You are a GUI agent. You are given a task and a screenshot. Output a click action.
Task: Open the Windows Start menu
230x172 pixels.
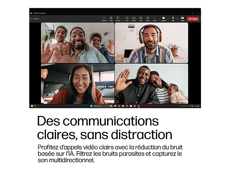(91, 106)
